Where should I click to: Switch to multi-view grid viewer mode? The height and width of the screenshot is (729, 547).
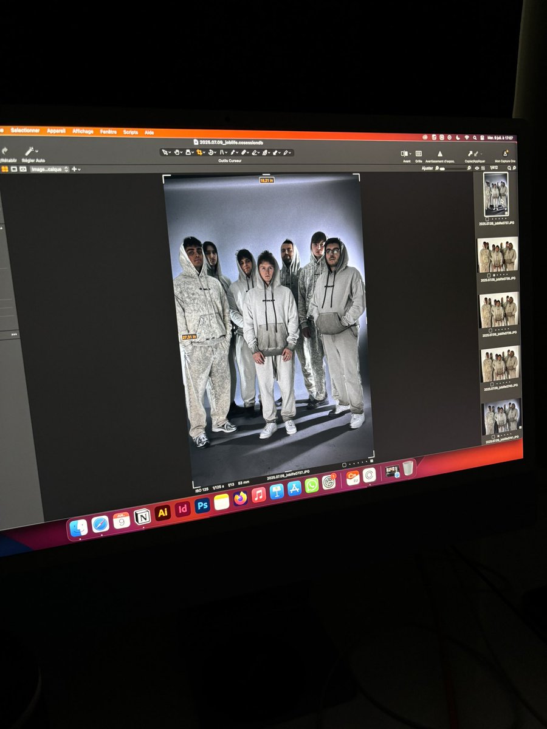[x=4, y=169]
